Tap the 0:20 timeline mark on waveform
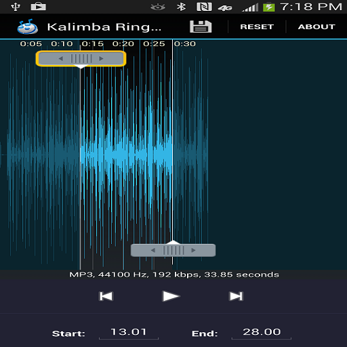Image resolution: width=347 pixels, height=347 pixels. click(x=123, y=43)
